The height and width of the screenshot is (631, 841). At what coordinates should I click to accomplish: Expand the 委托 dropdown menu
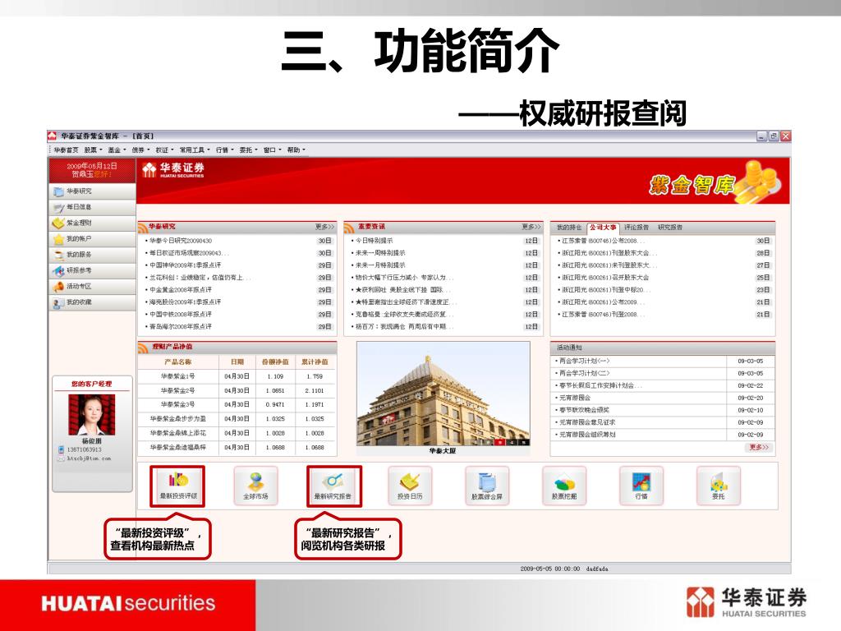(x=248, y=150)
